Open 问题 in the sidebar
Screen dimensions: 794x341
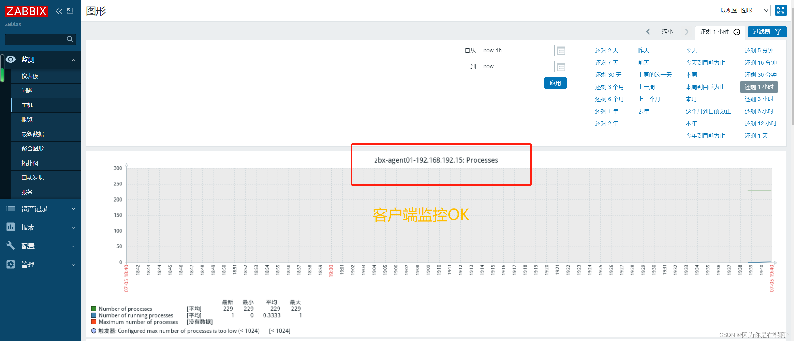tap(46, 90)
